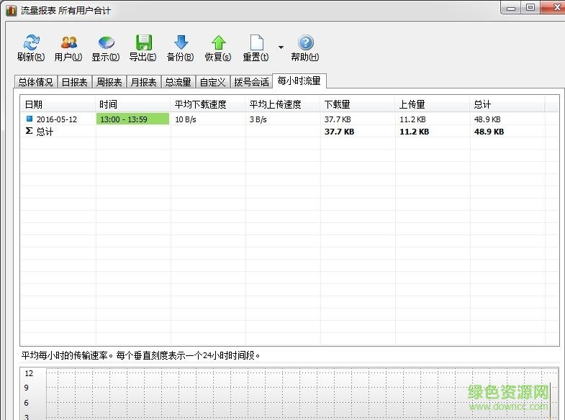Click the application icon in the title bar
565x420 pixels.
11,10
